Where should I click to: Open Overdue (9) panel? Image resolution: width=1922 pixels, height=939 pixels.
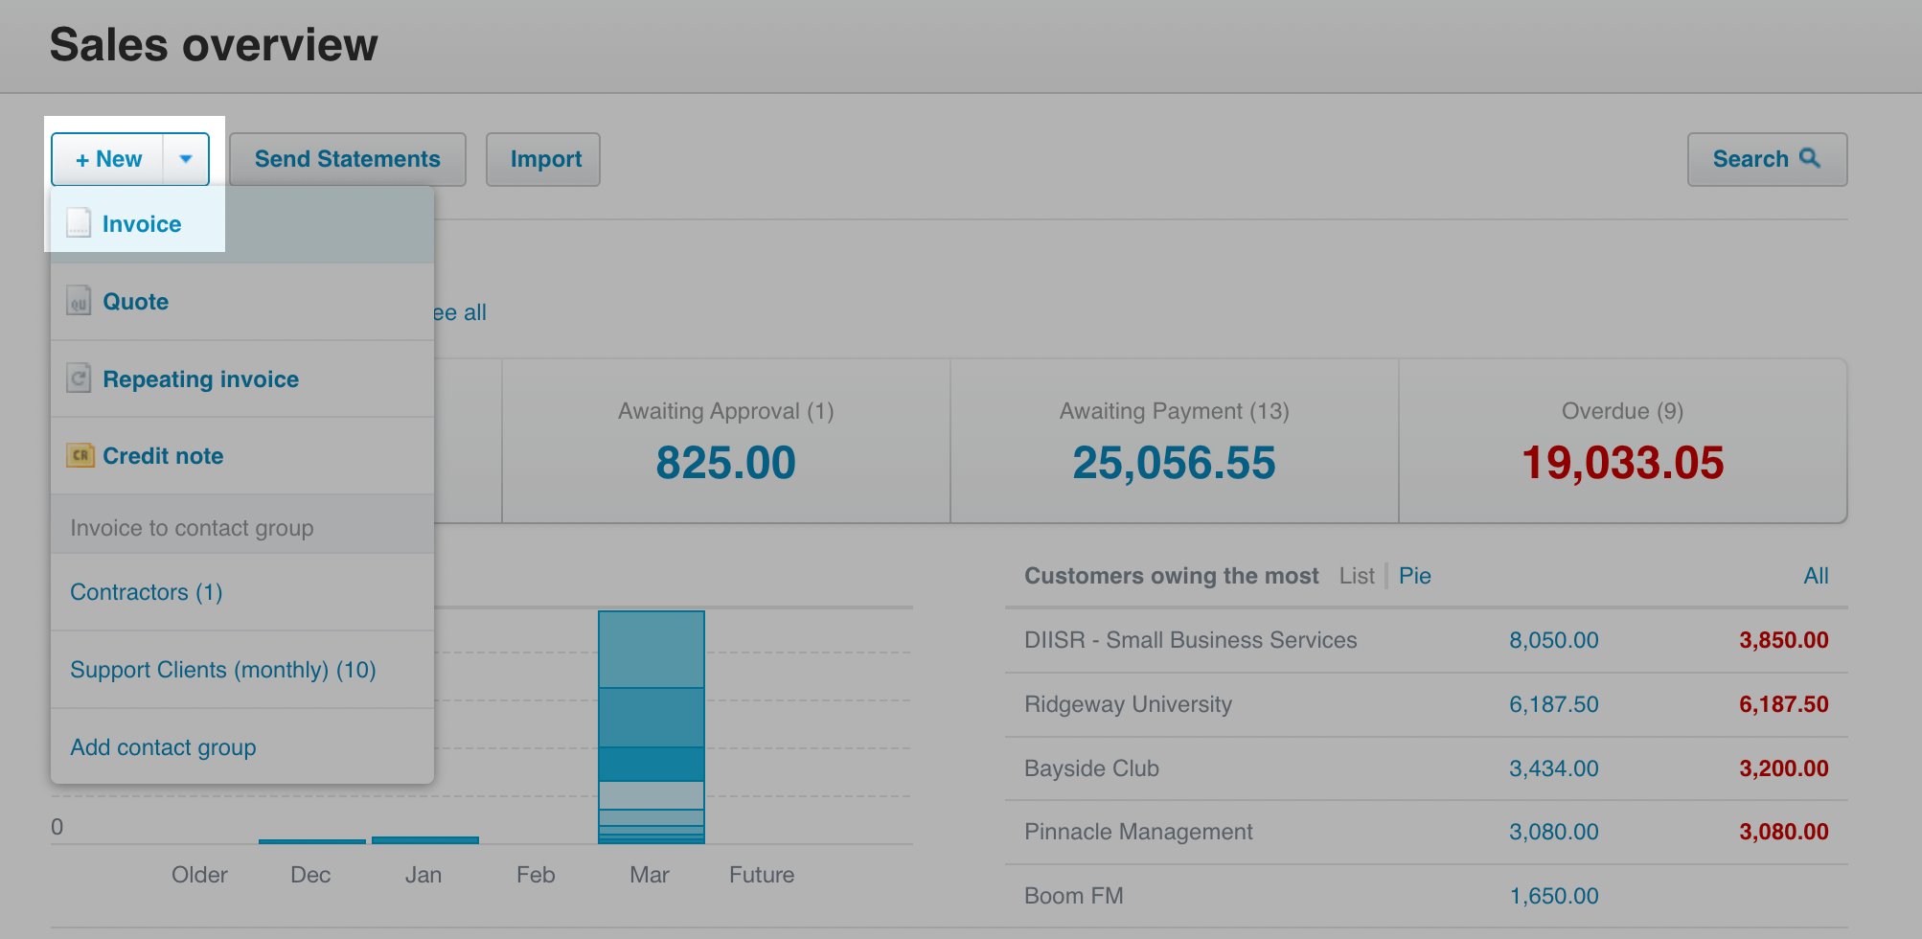click(1623, 442)
